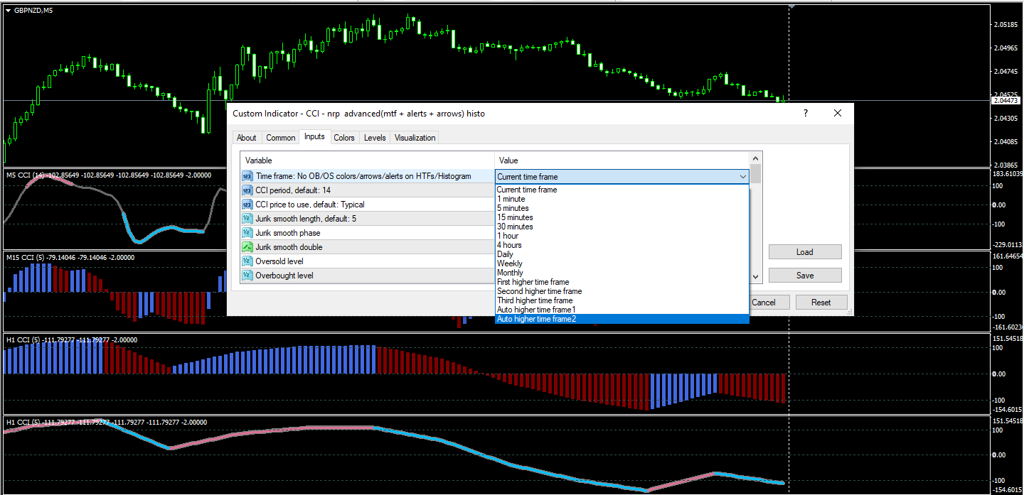Click the Time frame variable integer icon

[247, 176]
